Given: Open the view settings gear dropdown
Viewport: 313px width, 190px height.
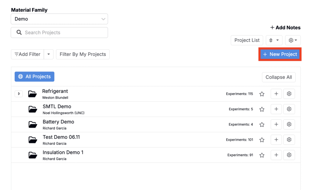Looking at the screenshot, I should pyautogui.click(x=293, y=40).
